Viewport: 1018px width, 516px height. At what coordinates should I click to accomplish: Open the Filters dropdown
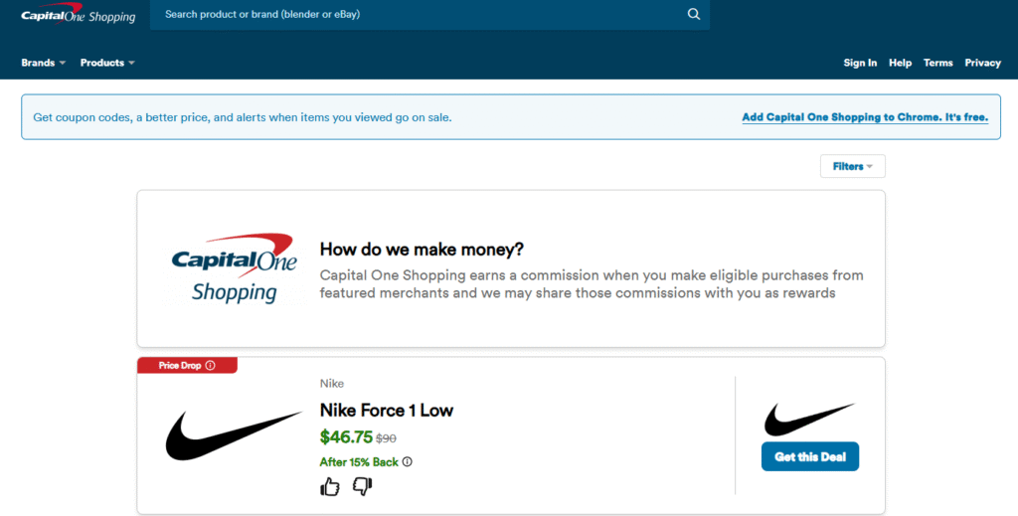852,166
